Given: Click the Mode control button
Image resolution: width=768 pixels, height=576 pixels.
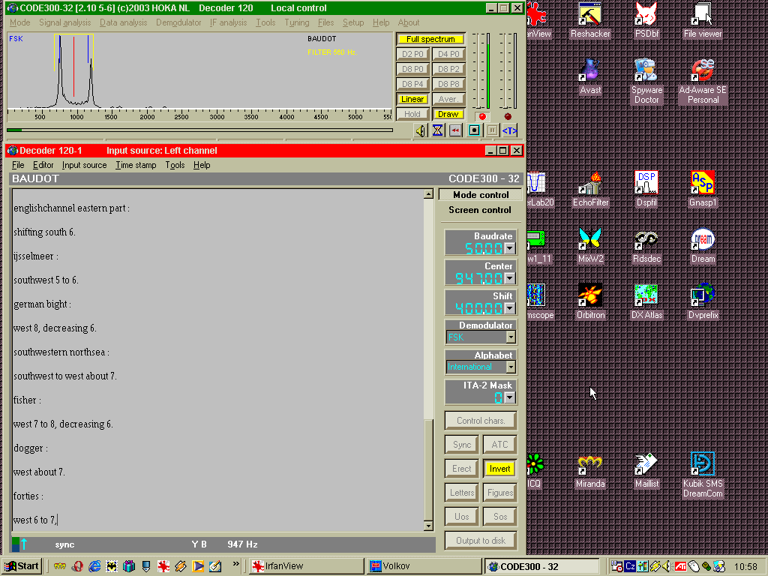Looking at the screenshot, I should 481,195.
